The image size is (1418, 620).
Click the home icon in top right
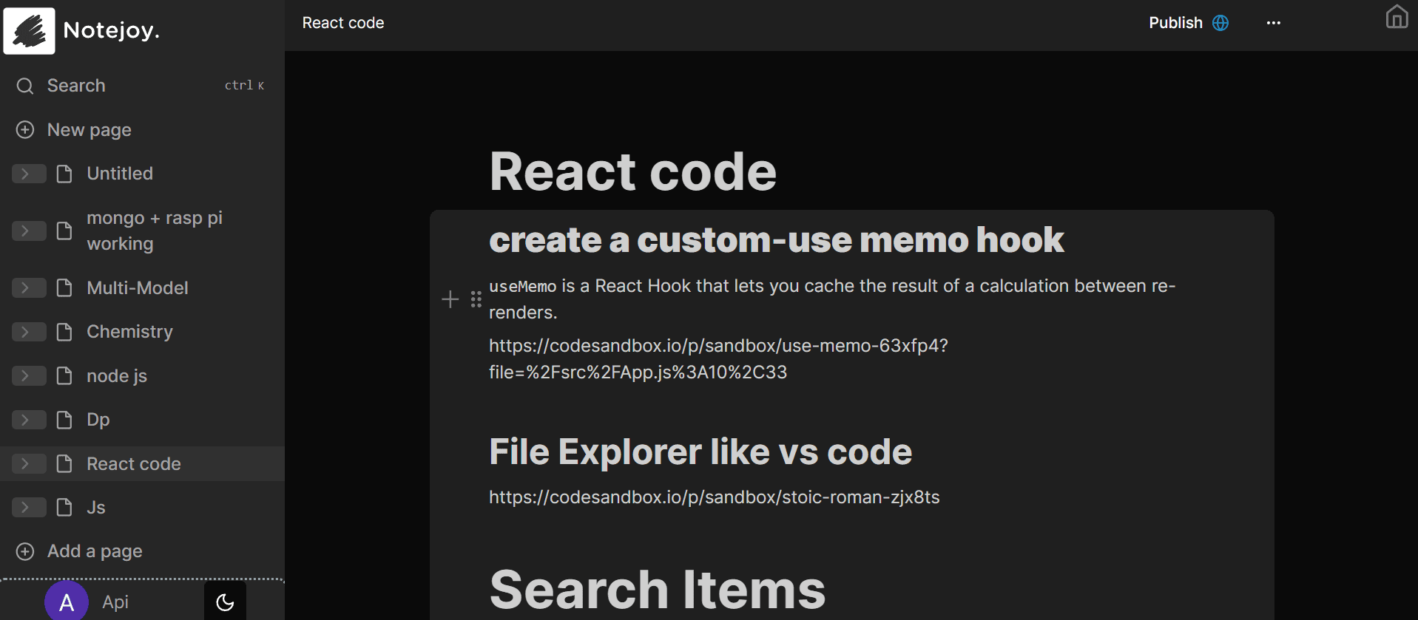1396,17
